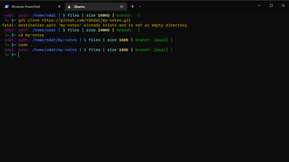Open the new-tab profile dropdown chevron

tap(140, 7)
